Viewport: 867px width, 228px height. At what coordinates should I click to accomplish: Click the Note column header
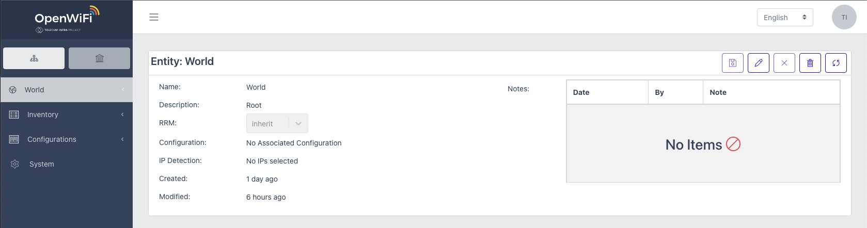pos(718,92)
